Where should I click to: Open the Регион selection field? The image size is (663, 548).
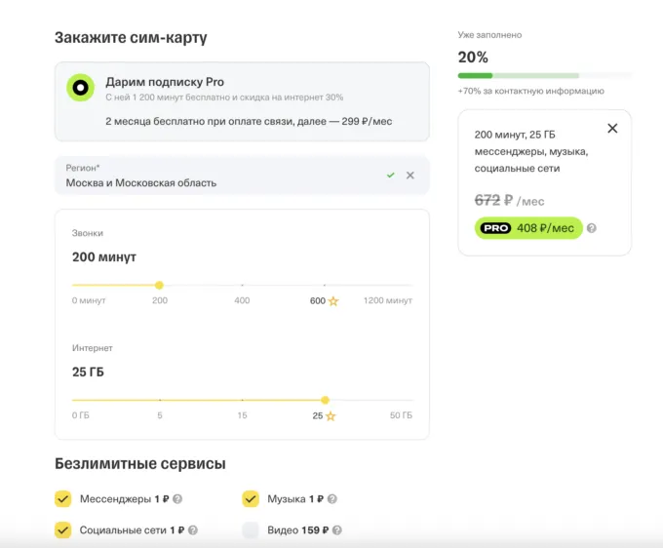coord(214,176)
